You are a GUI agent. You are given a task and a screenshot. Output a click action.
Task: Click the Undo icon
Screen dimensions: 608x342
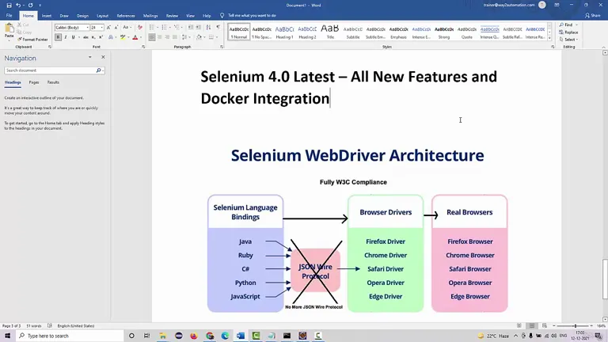(18, 5)
